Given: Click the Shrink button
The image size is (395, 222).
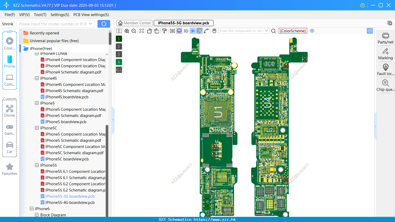Looking at the screenshot, I should 8,24.
